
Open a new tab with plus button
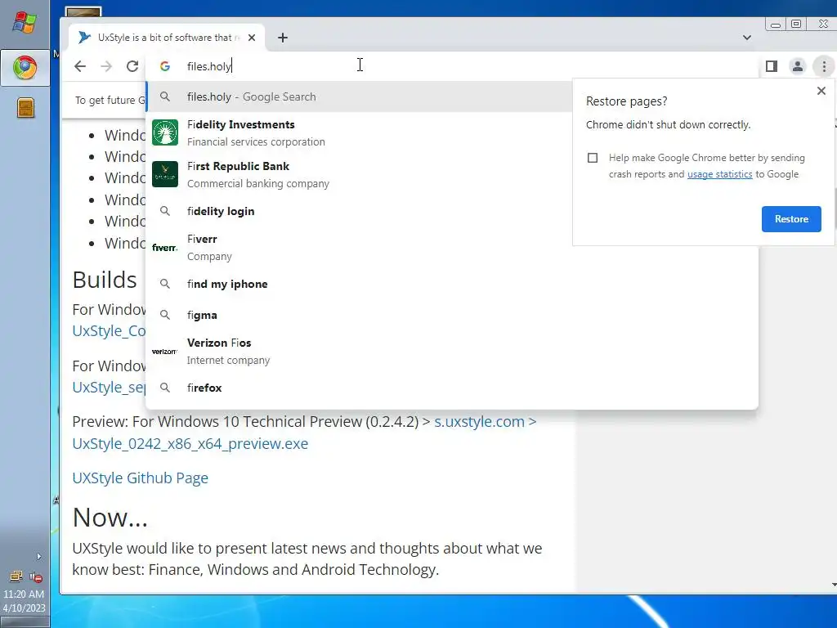[x=283, y=38]
